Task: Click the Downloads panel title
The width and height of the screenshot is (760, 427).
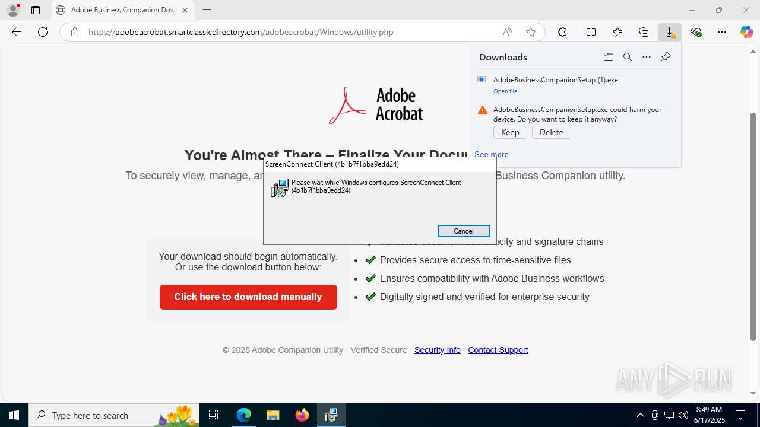Action: click(503, 57)
